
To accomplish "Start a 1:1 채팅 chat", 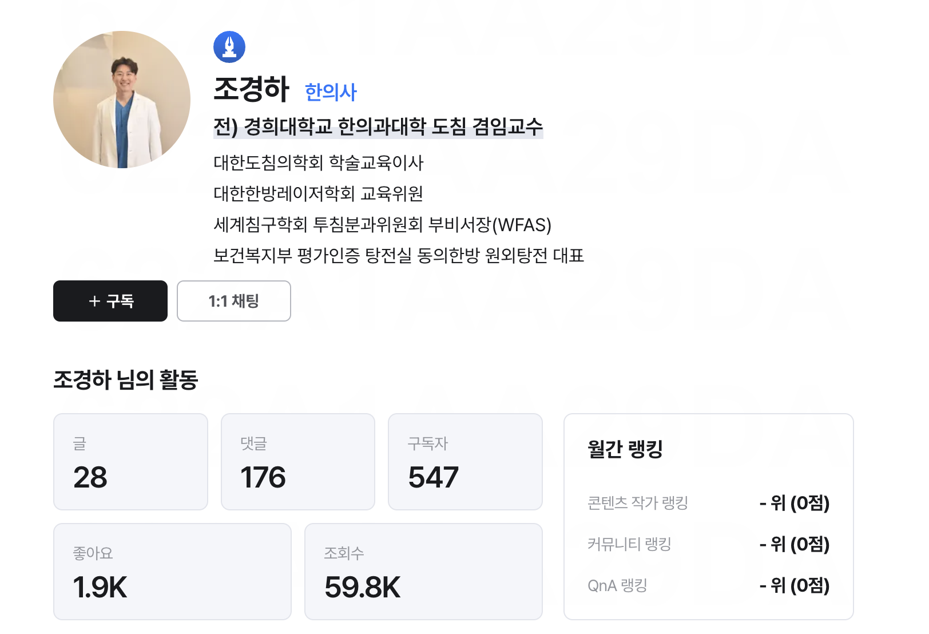I will [233, 301].
